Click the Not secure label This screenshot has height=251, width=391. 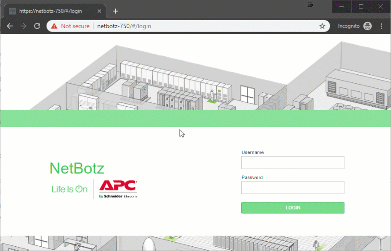tap(75, 26)
